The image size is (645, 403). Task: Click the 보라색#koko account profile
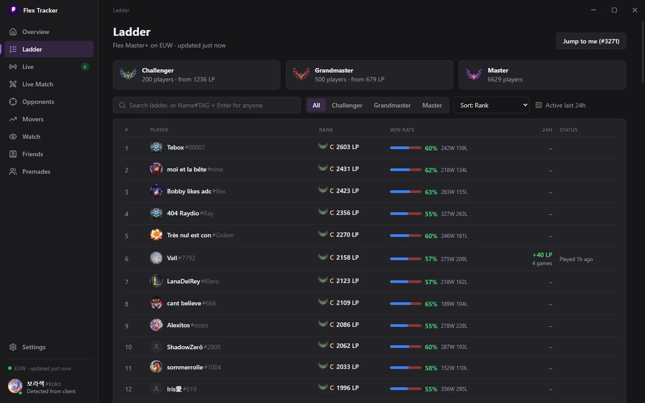(49, 387)
